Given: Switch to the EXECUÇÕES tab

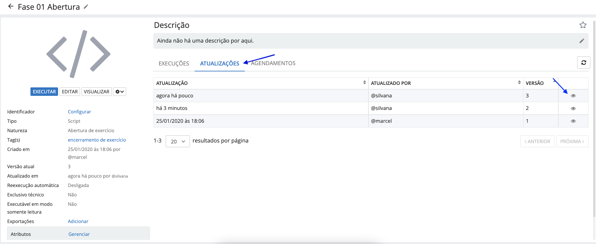Looking at the screenshot, I should pyautogui.click(x=174, y=64).
